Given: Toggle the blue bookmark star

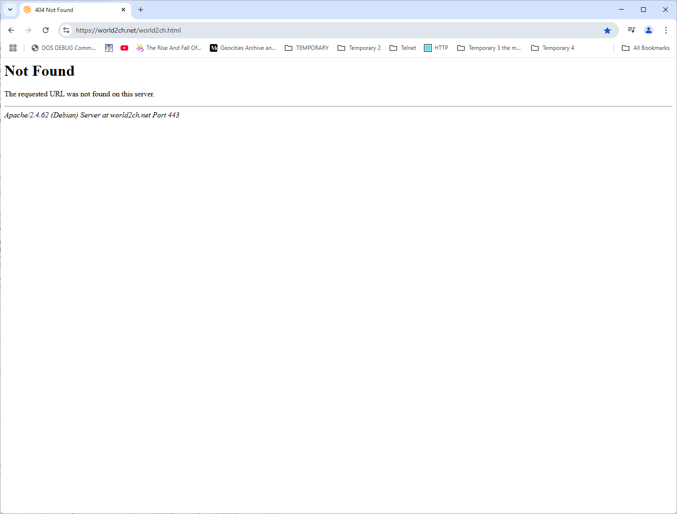Looking at the screenshot, I should (x=607, y=31).
